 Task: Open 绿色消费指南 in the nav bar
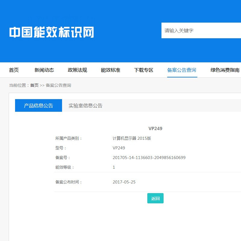[225, 70]
